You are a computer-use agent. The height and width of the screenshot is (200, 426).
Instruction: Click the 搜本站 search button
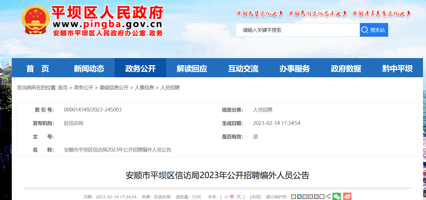coord(374,30)
